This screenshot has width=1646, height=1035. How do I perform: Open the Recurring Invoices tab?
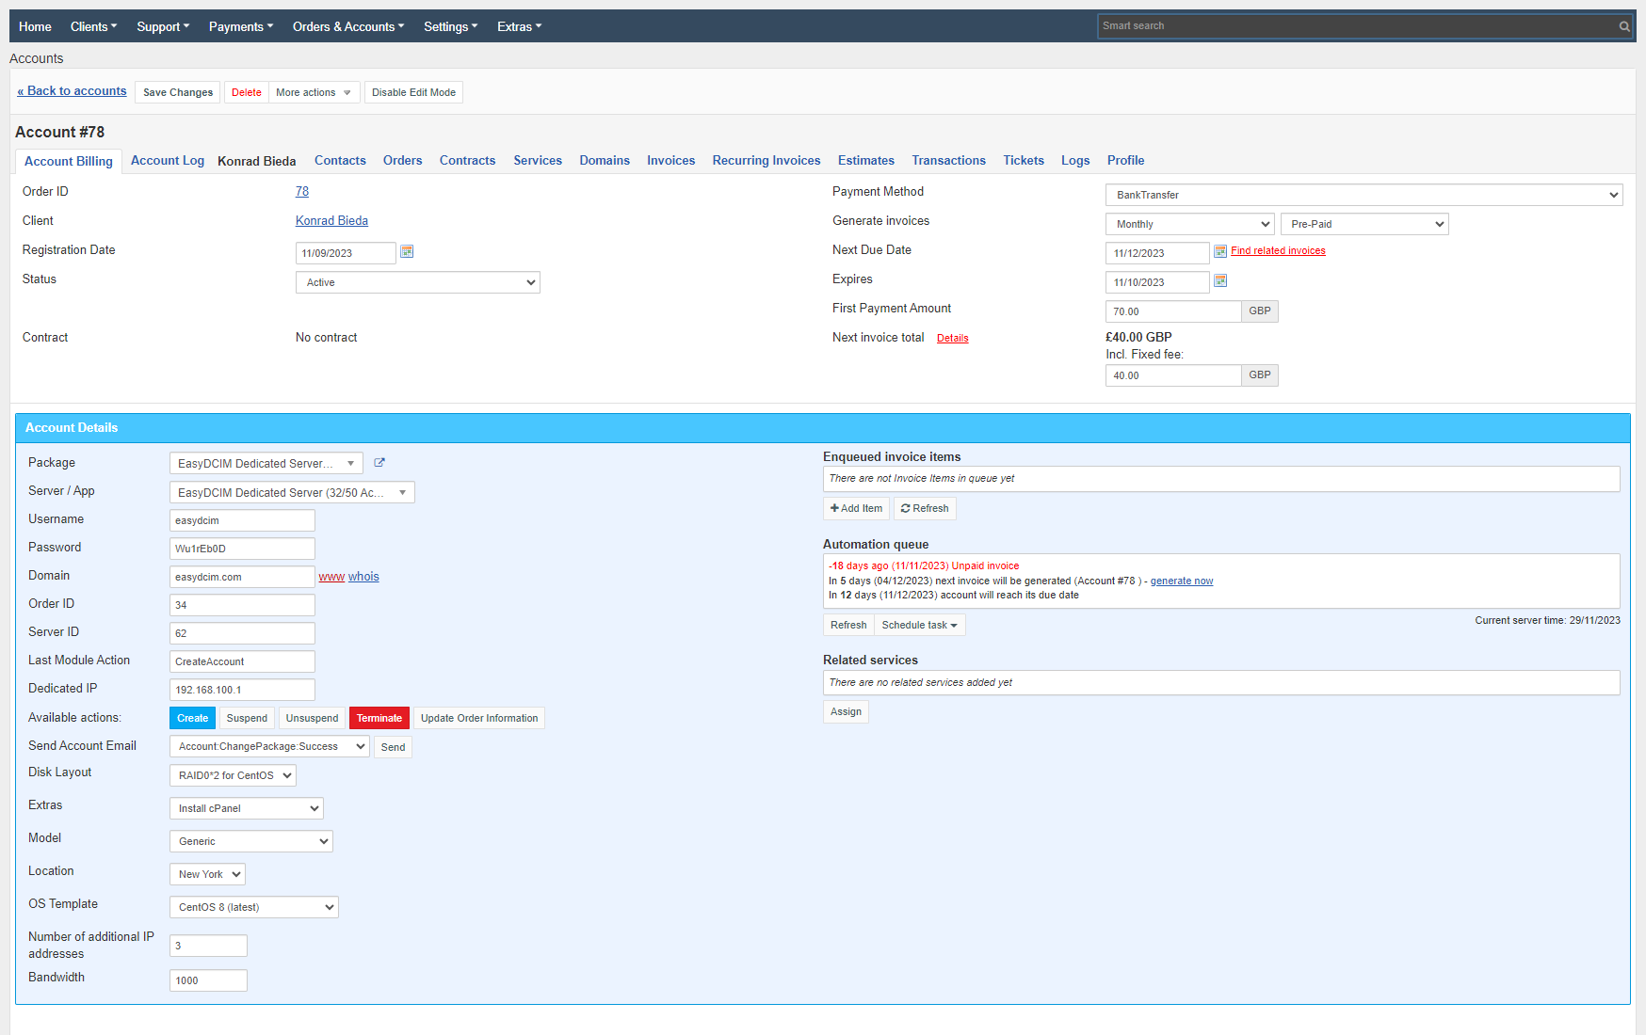767,160
